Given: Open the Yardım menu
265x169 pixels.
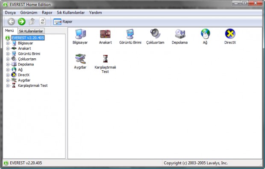Looking at the screenshot, I should (x=95, y=13).
